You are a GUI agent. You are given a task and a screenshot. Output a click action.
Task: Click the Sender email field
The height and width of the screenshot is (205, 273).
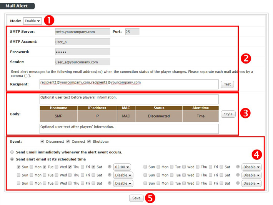pyautogui.click(x=83, y=62)
